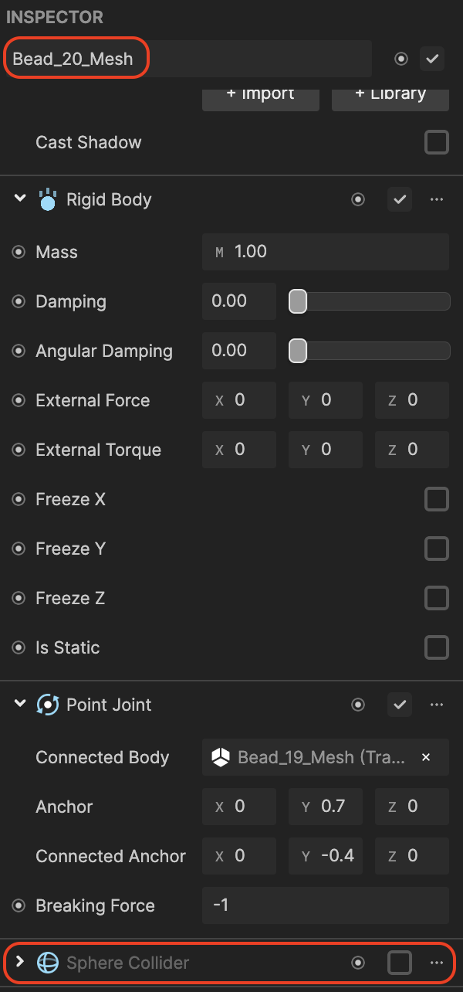
Task: Click the Sphere Collider globe icon
Action: point(48,963)
